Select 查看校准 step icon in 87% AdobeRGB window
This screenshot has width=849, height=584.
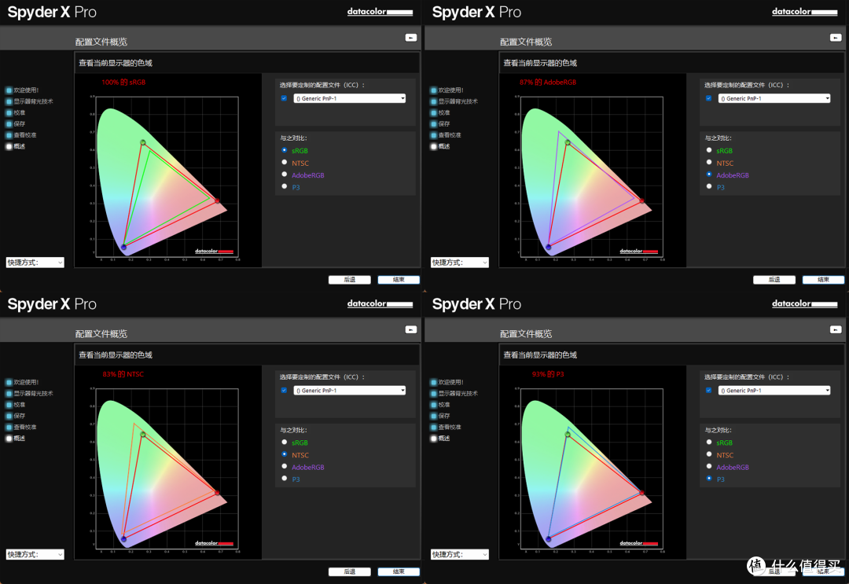[x=433, y=135]
